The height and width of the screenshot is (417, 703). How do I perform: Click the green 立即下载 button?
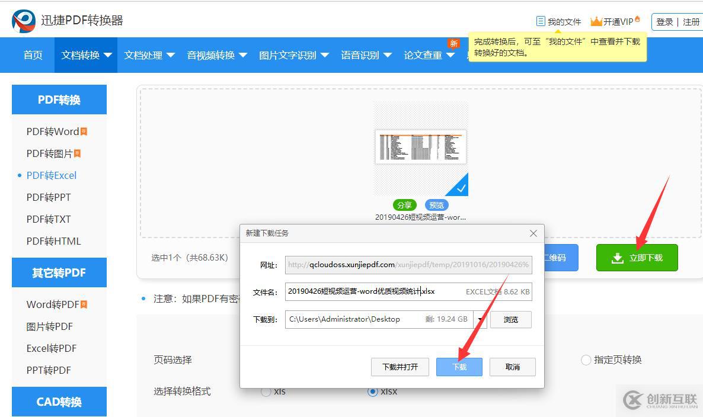[637, 258]
